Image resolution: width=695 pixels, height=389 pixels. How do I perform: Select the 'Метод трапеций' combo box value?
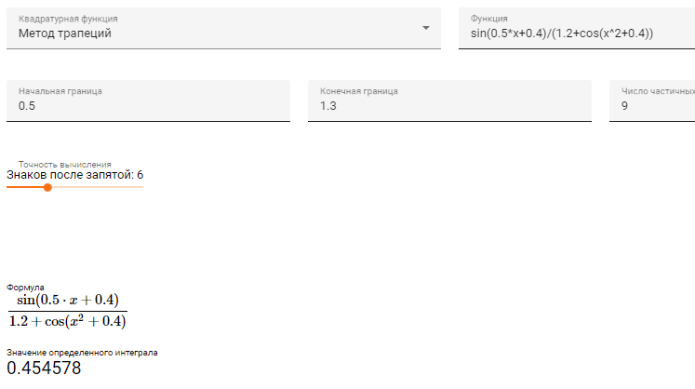coord(65,34)
